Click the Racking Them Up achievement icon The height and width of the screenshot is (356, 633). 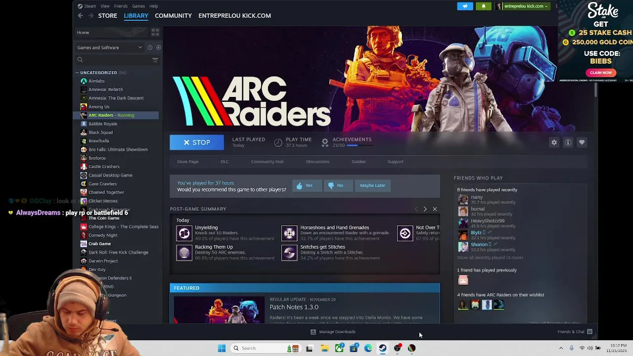pyautogui.click(x=184, y=253)
